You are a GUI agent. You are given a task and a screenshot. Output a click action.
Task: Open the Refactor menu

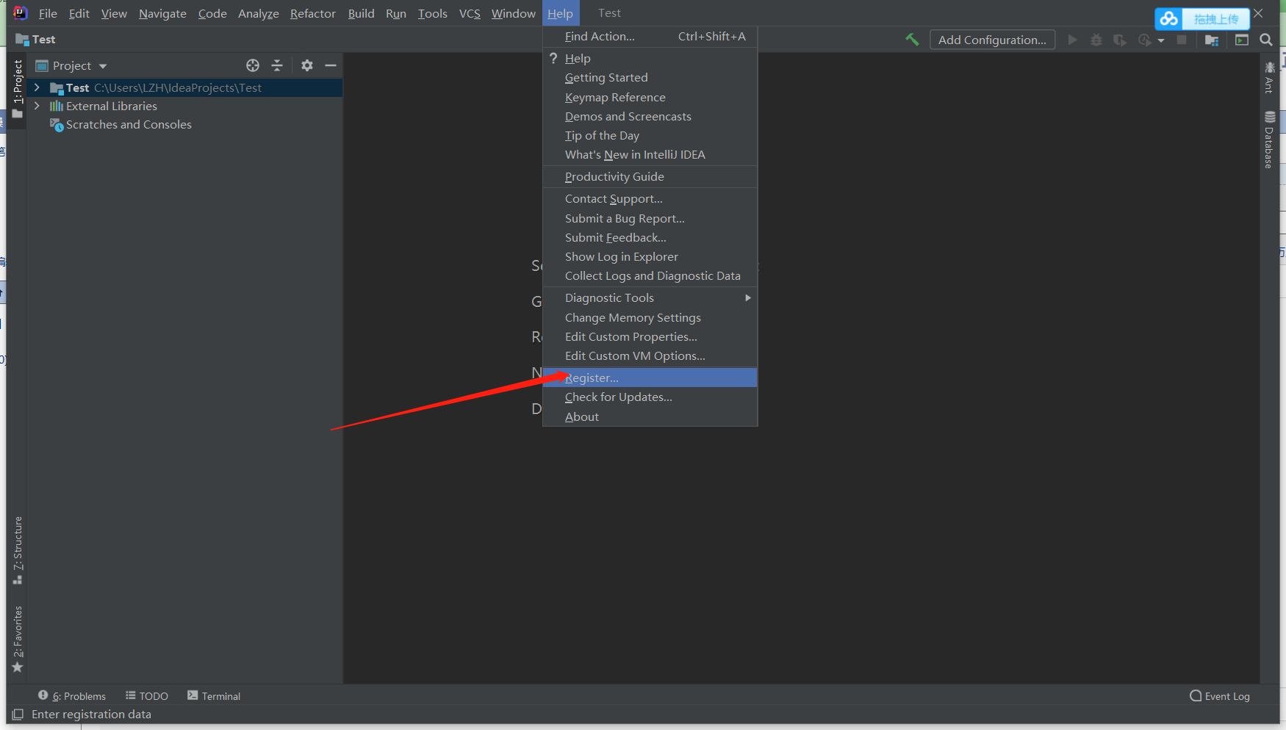tap(313, 13)
